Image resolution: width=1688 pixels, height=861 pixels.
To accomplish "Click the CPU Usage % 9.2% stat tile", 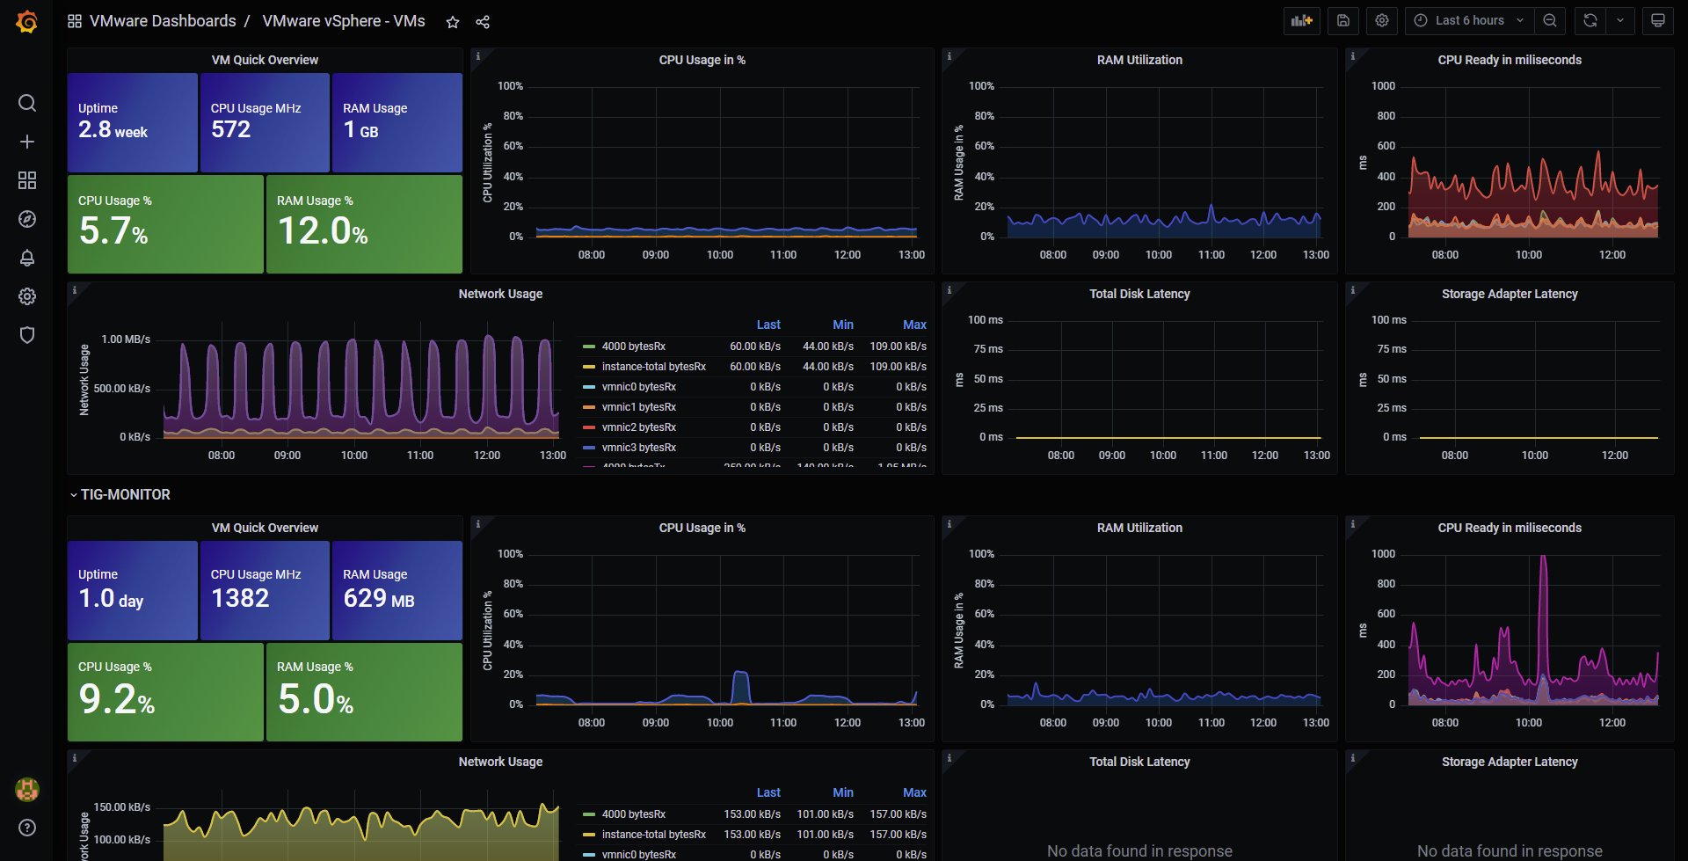I will coord(165,692).
